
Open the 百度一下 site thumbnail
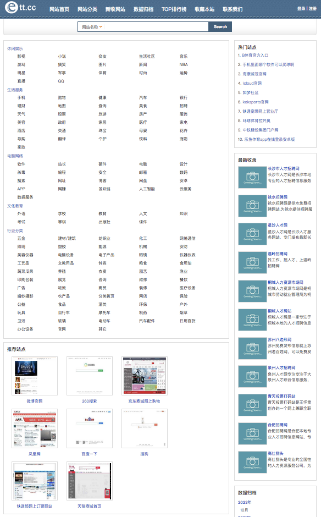(x=90, y=428)
